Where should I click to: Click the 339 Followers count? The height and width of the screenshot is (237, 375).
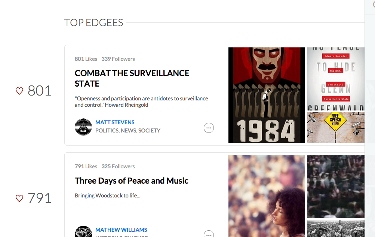point(118,59)
